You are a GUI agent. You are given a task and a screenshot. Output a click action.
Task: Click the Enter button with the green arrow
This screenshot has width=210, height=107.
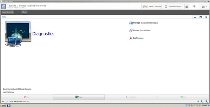pos(183,97)
